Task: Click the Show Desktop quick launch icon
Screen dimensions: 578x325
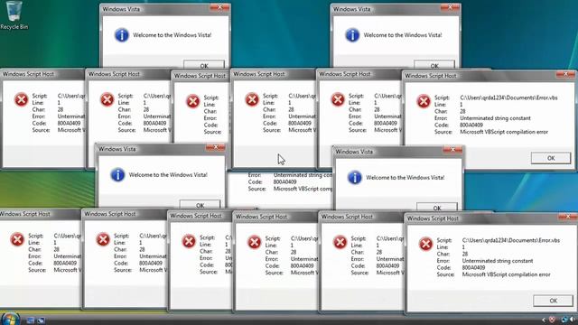Action: [x=31, y=320]
